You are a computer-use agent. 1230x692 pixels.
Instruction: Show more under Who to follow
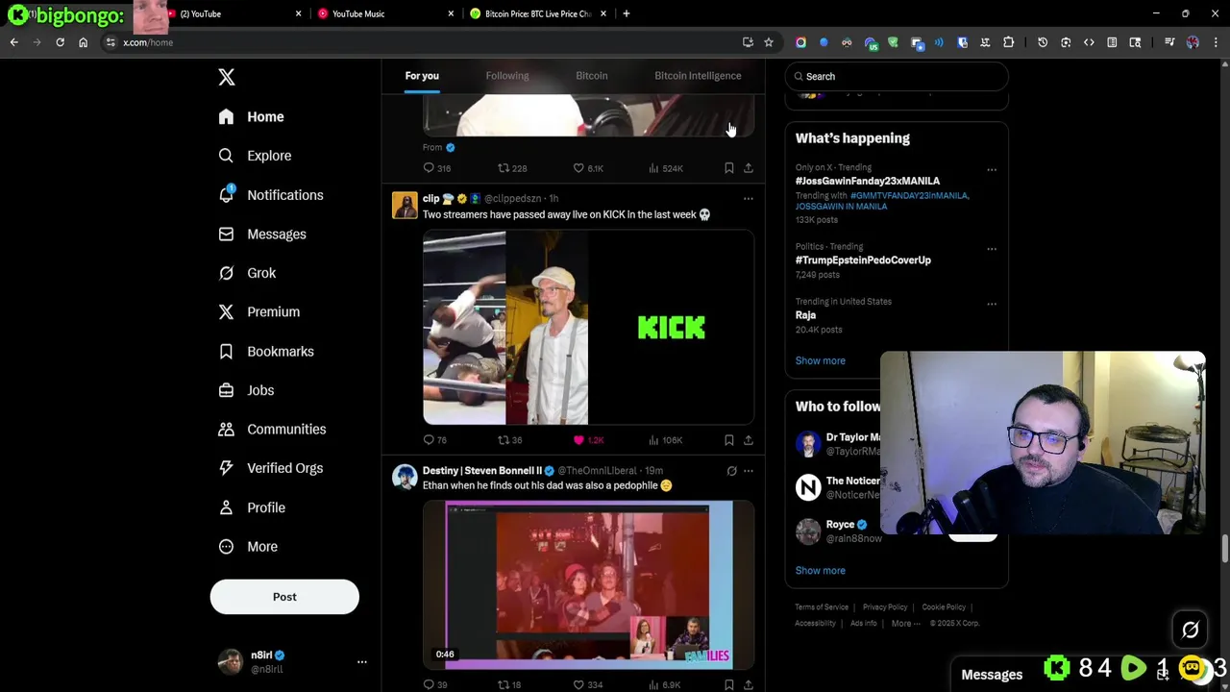coord(820,571)
